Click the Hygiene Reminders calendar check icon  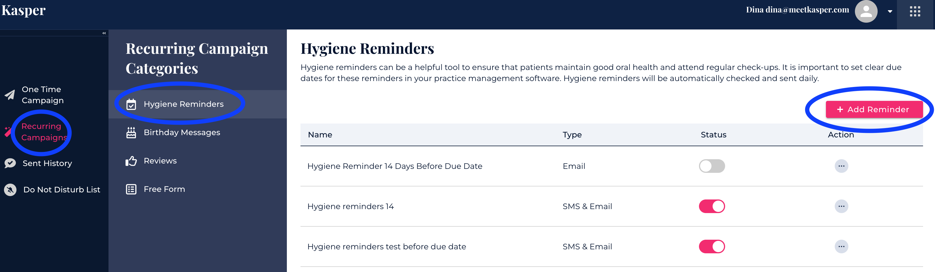click(131, 104)
